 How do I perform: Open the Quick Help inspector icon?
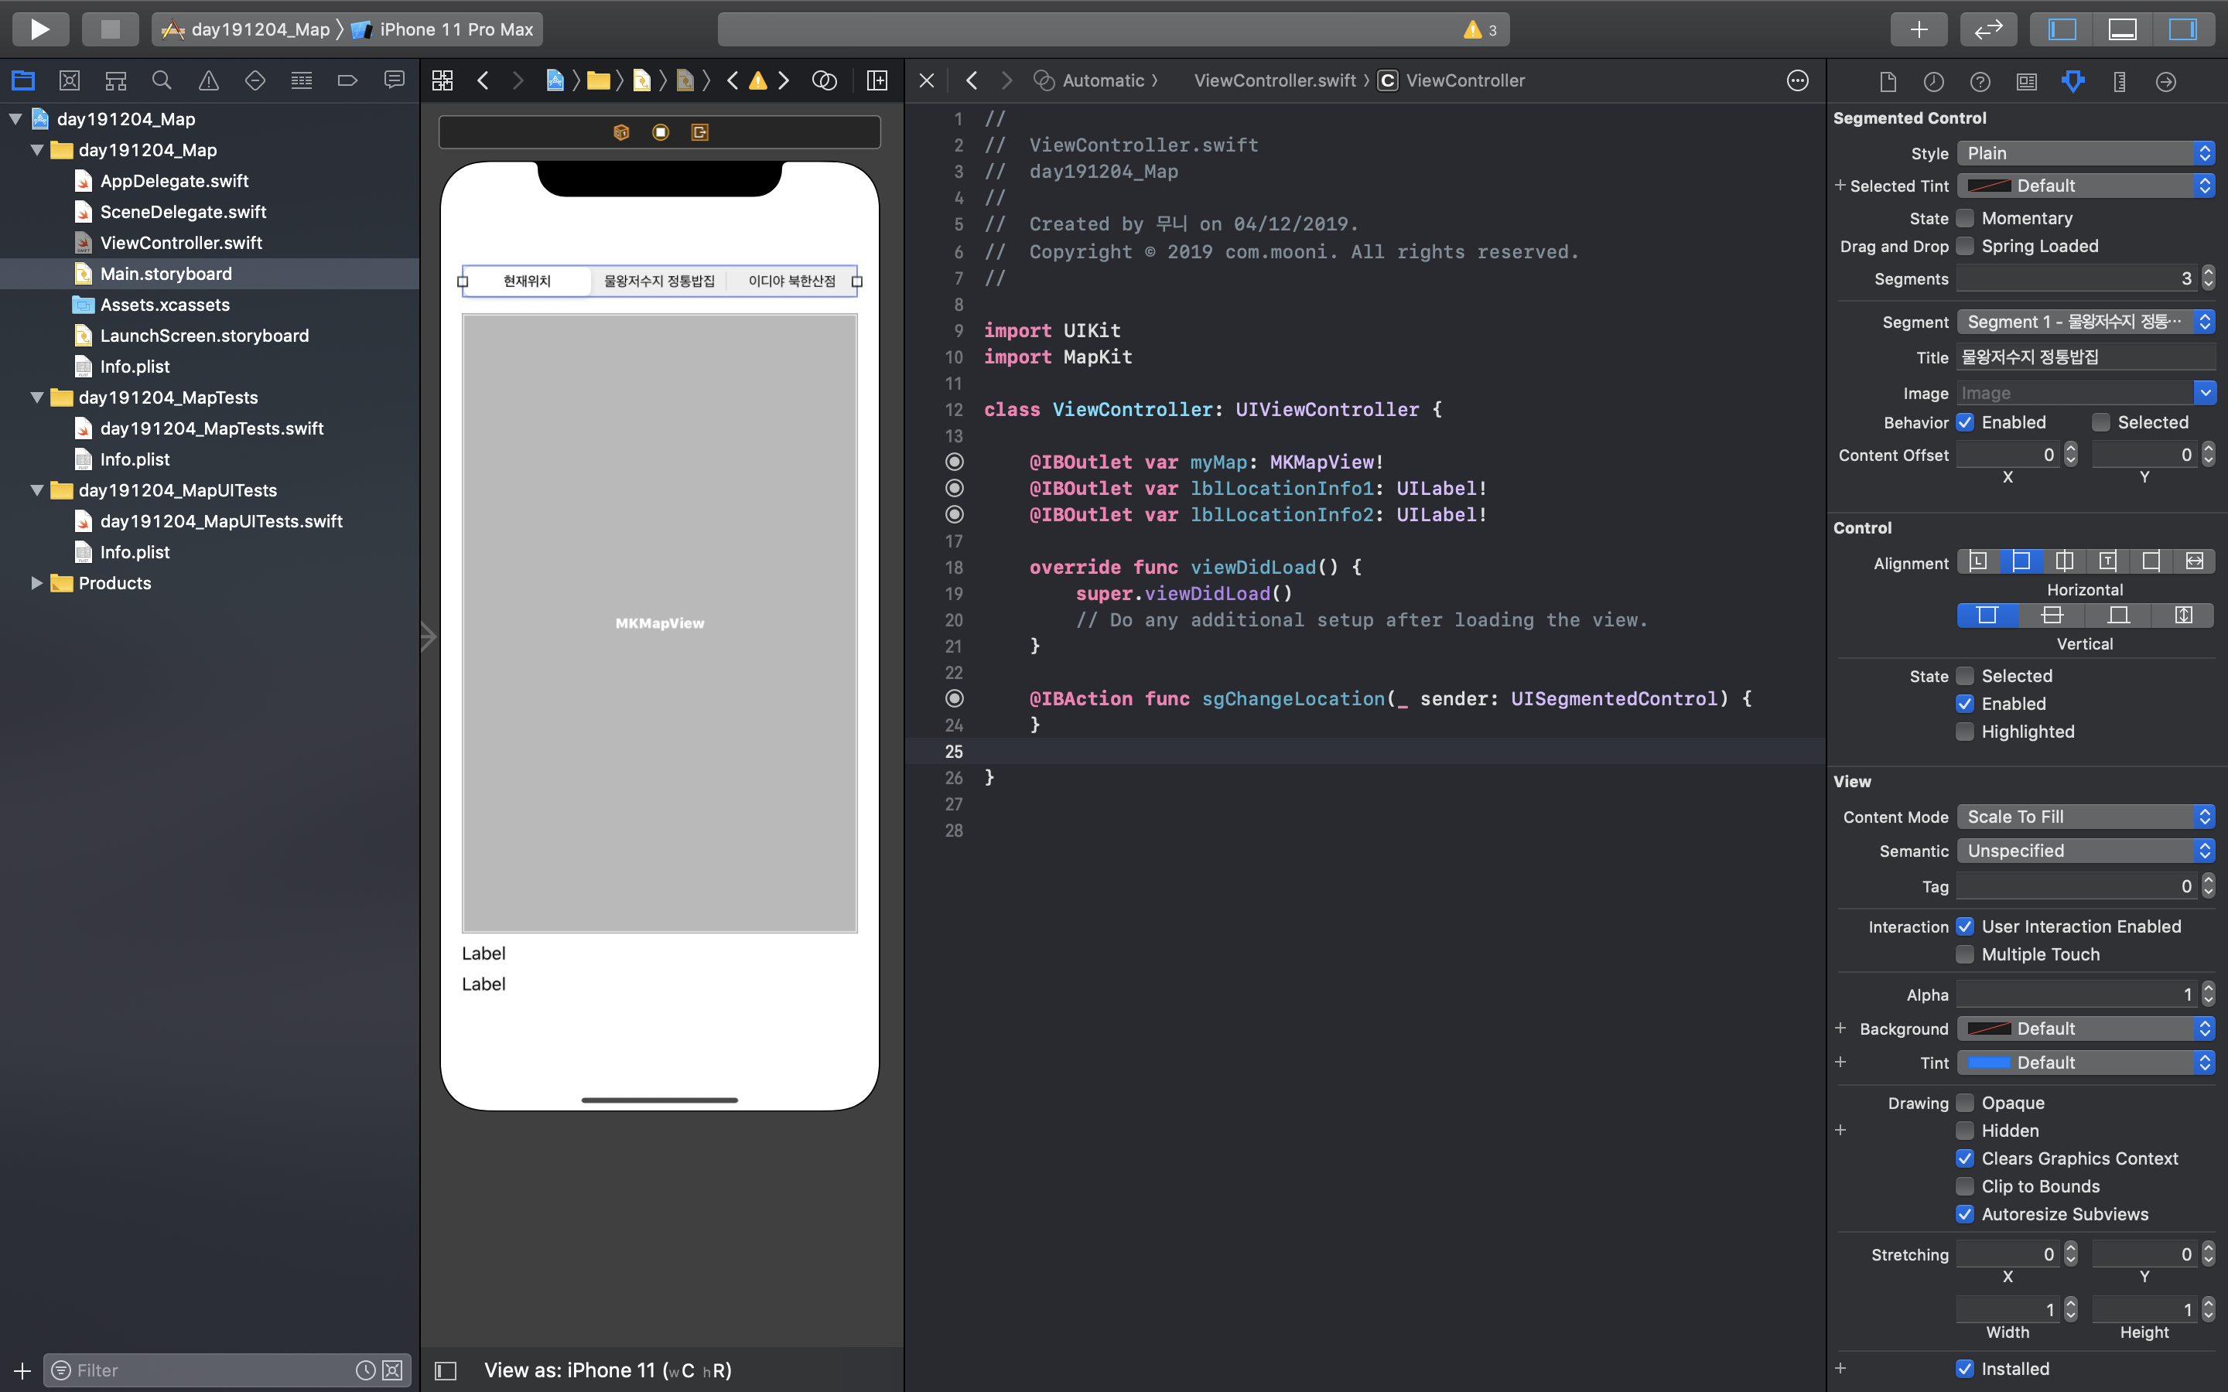[x=1980, y=82]
